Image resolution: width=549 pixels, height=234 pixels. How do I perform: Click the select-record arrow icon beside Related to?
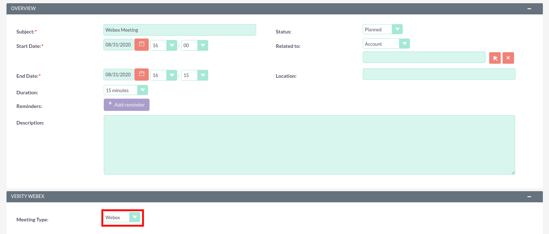tap(495, 58)
